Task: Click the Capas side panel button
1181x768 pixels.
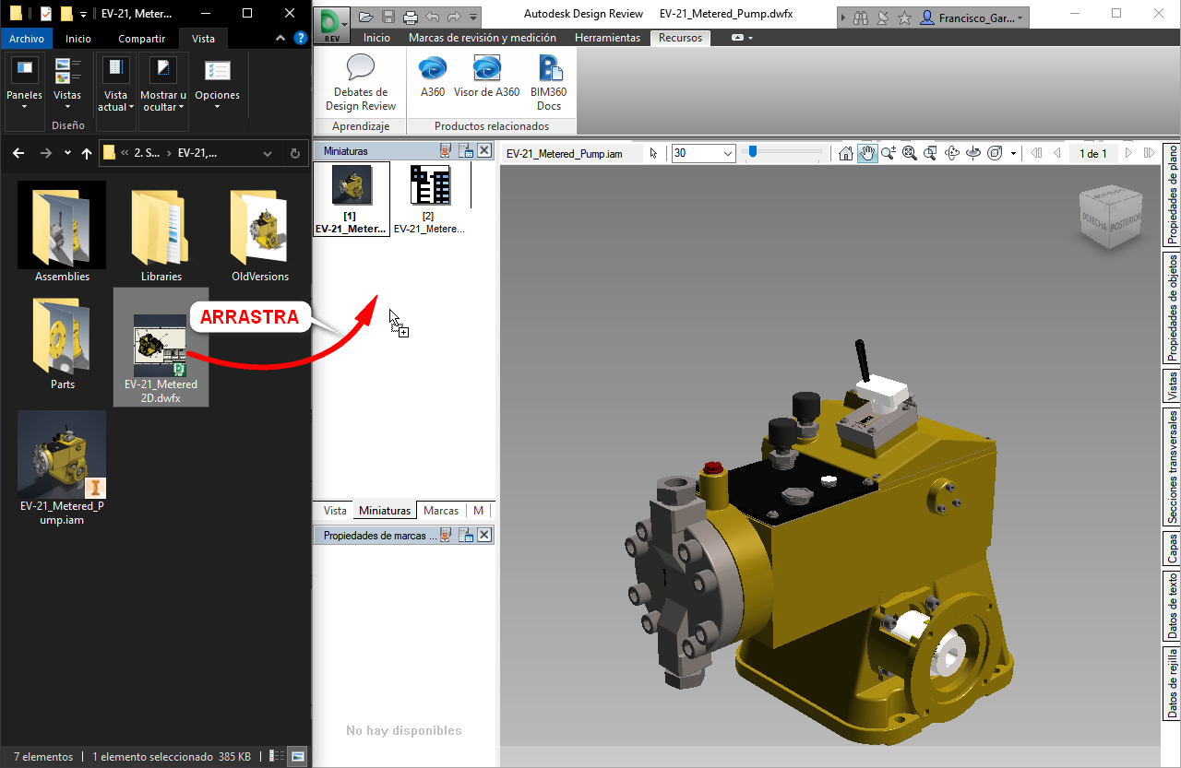Action: pos(1172,548)
